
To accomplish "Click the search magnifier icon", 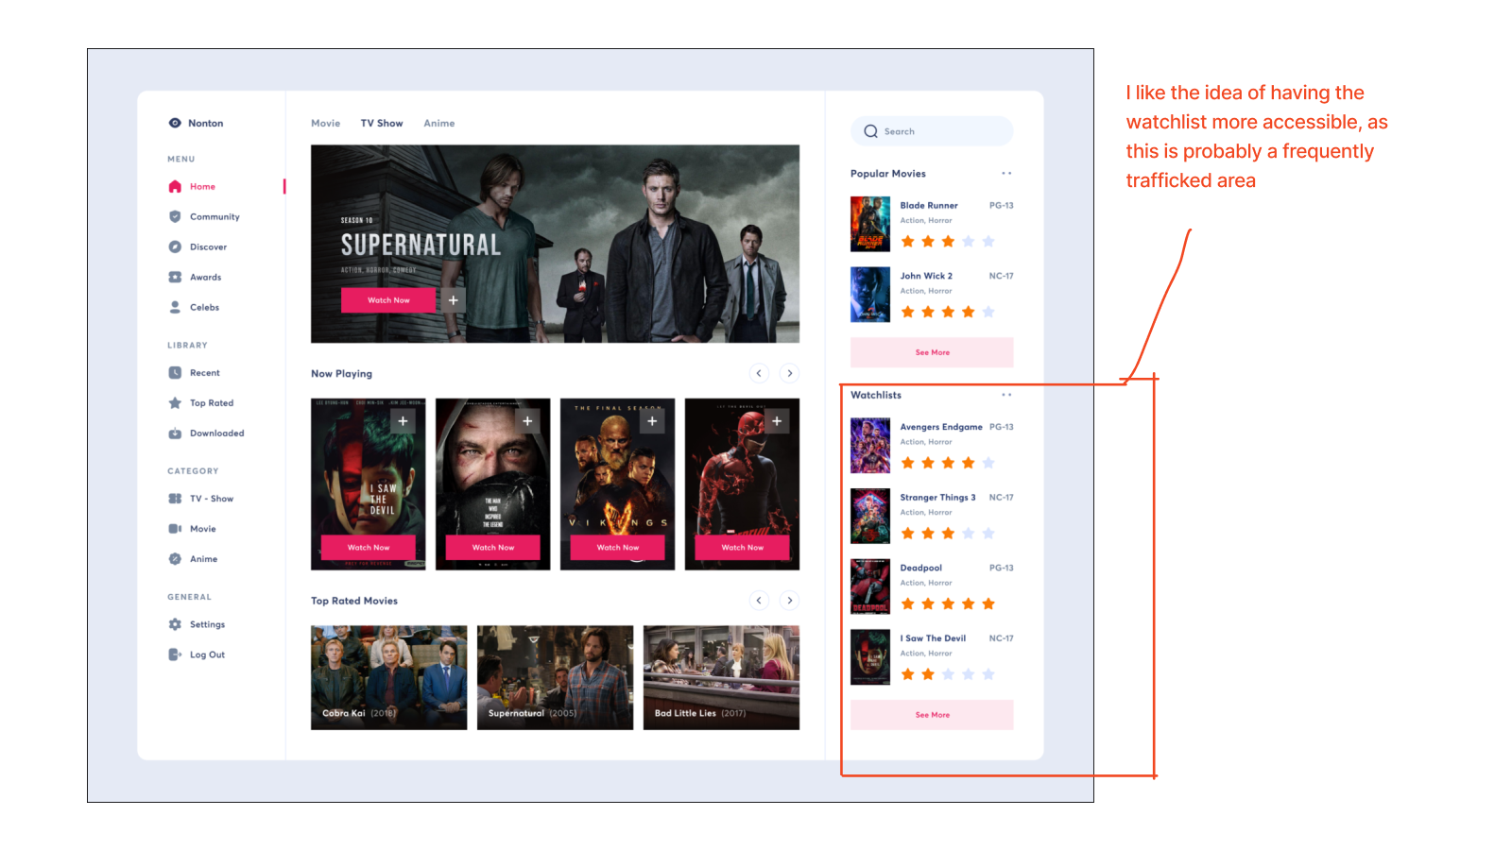I will 871,131.
